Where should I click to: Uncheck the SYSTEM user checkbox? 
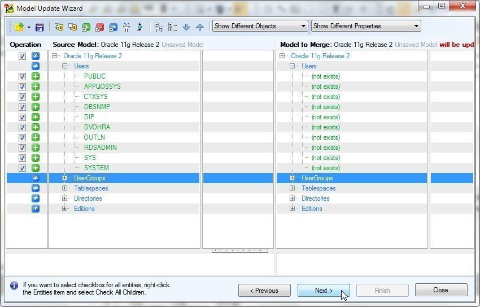(x=22, y=168)
